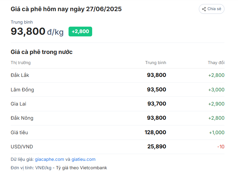Select the Gia Lai market row

117,104
